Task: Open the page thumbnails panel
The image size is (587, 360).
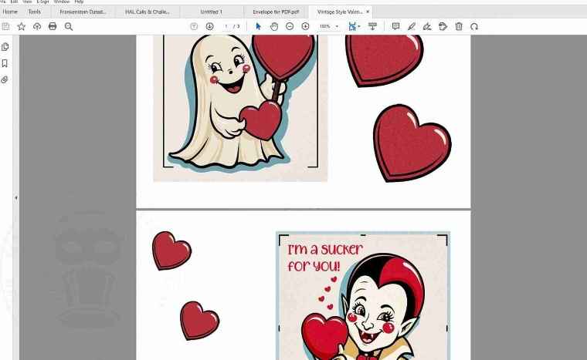Action: click(x=5, y=47)
